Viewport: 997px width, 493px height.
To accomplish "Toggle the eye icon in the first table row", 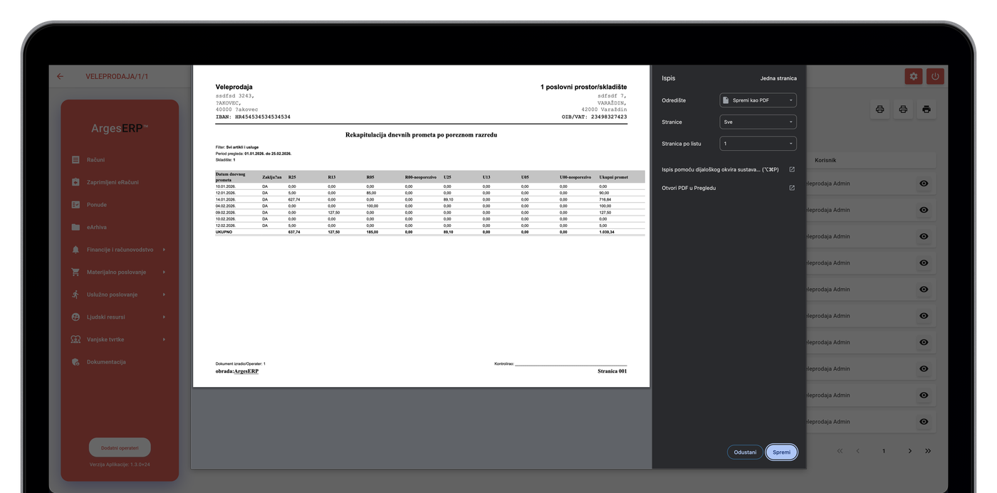I will (924, 184).
